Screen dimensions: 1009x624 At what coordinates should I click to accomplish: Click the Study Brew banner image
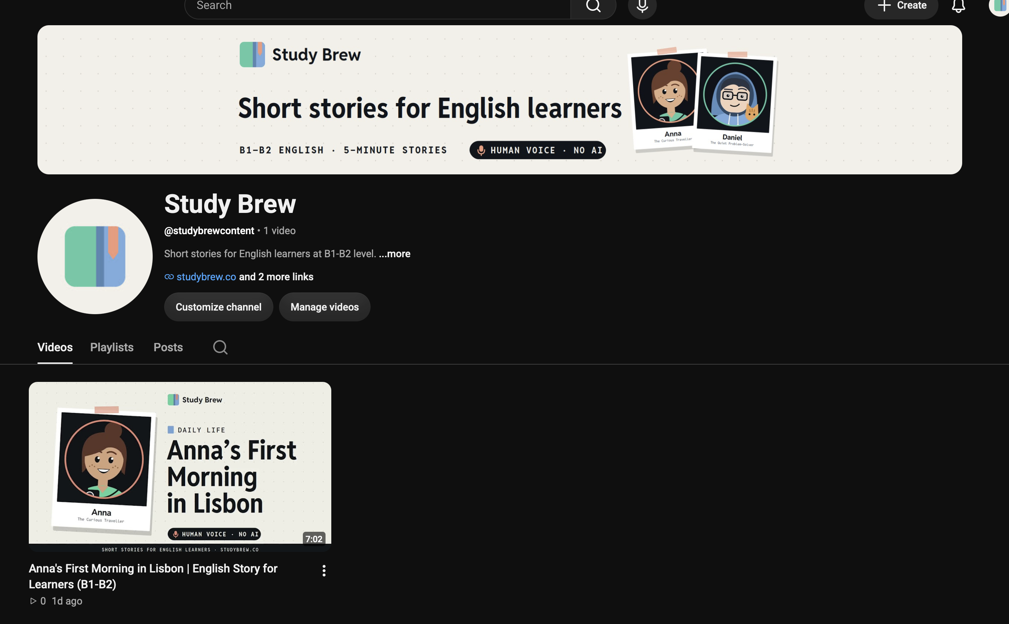499,99
